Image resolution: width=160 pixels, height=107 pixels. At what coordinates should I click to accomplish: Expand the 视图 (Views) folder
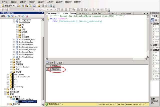(11, 59)
